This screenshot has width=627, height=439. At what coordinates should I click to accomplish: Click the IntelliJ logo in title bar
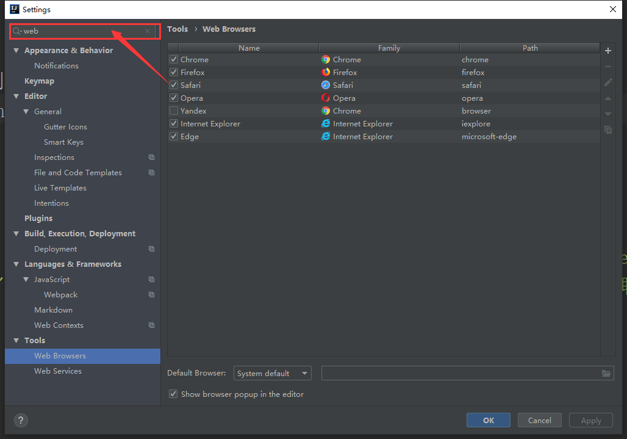15,9
